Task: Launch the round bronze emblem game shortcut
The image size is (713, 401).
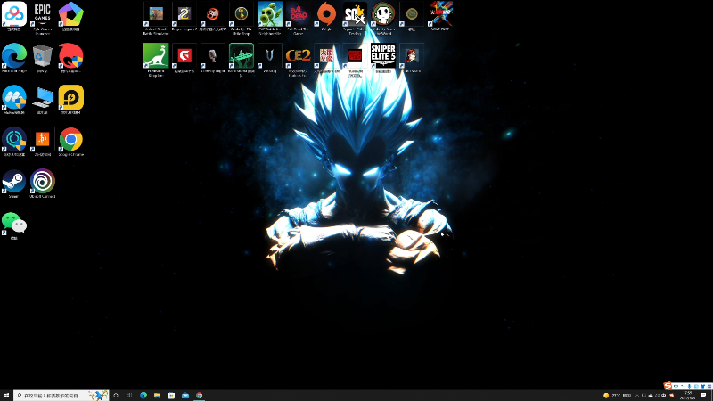Action: (x=412, y=17)
